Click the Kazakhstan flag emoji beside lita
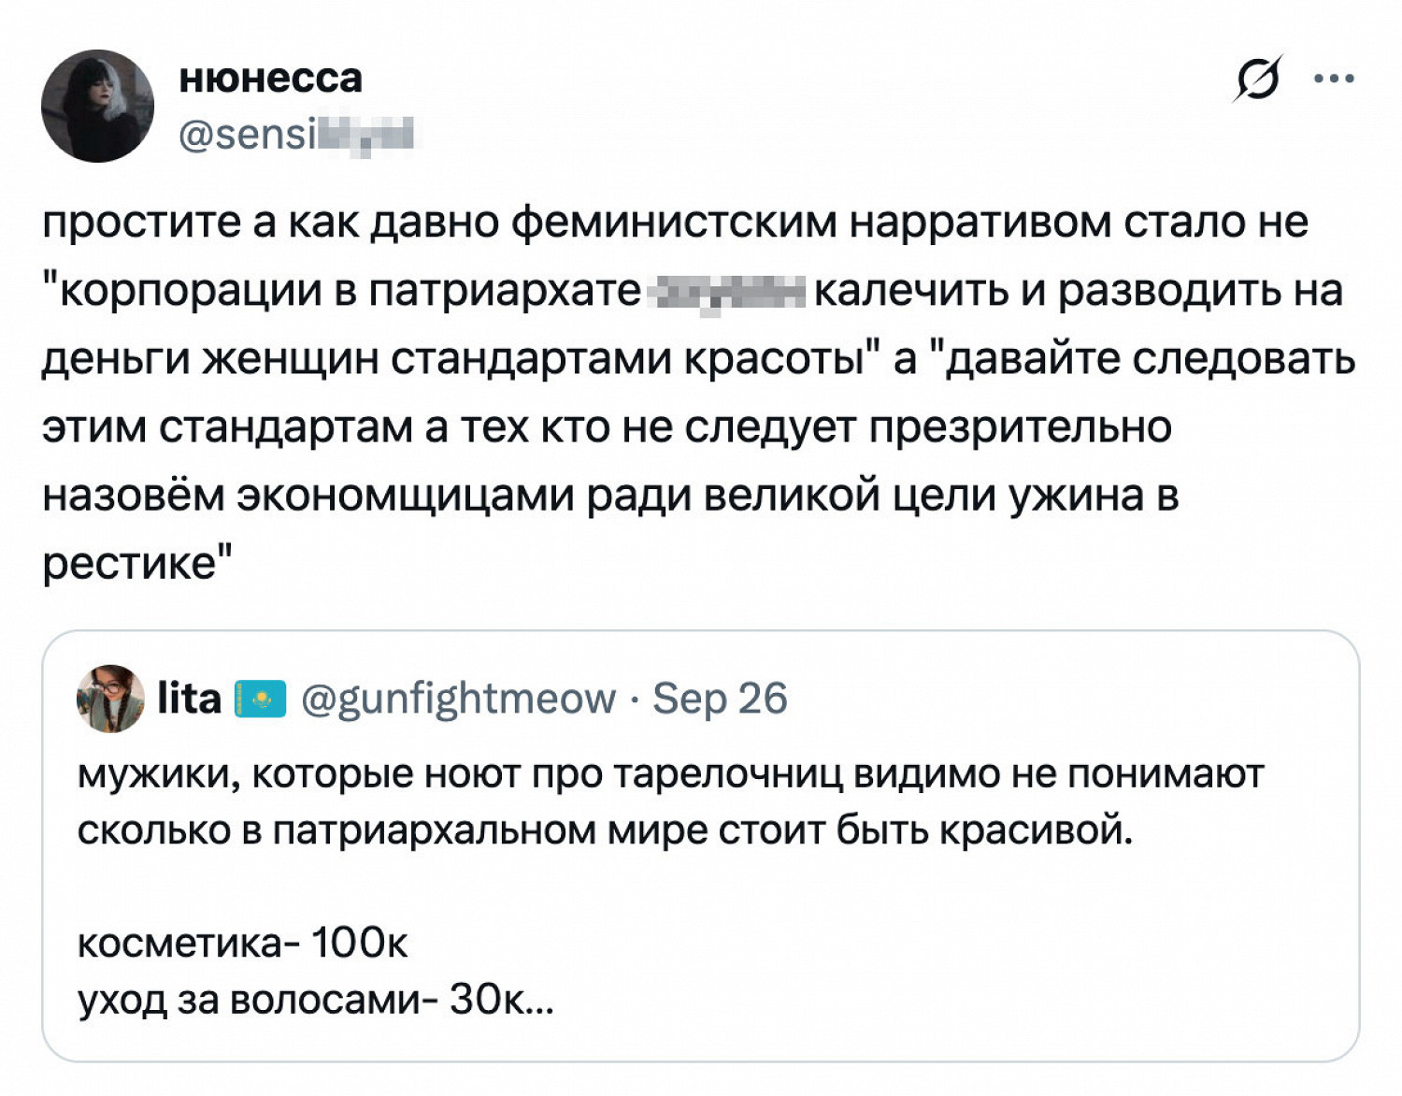 260,699
